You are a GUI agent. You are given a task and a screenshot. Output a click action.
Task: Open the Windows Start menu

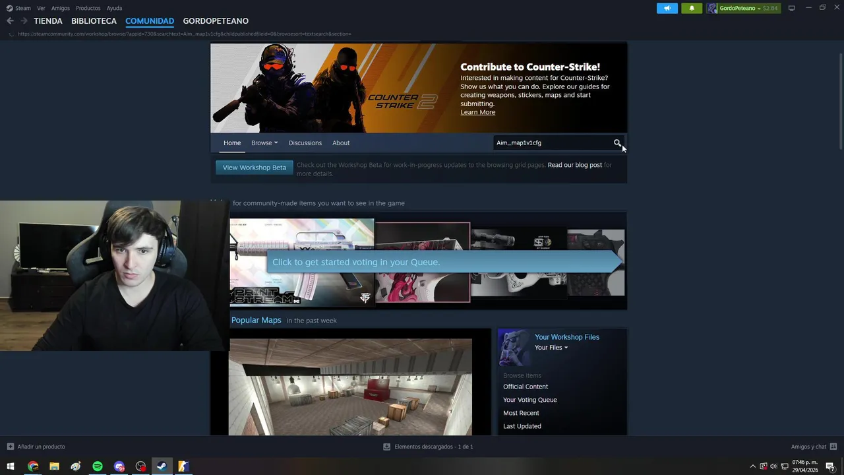[11, 466]
